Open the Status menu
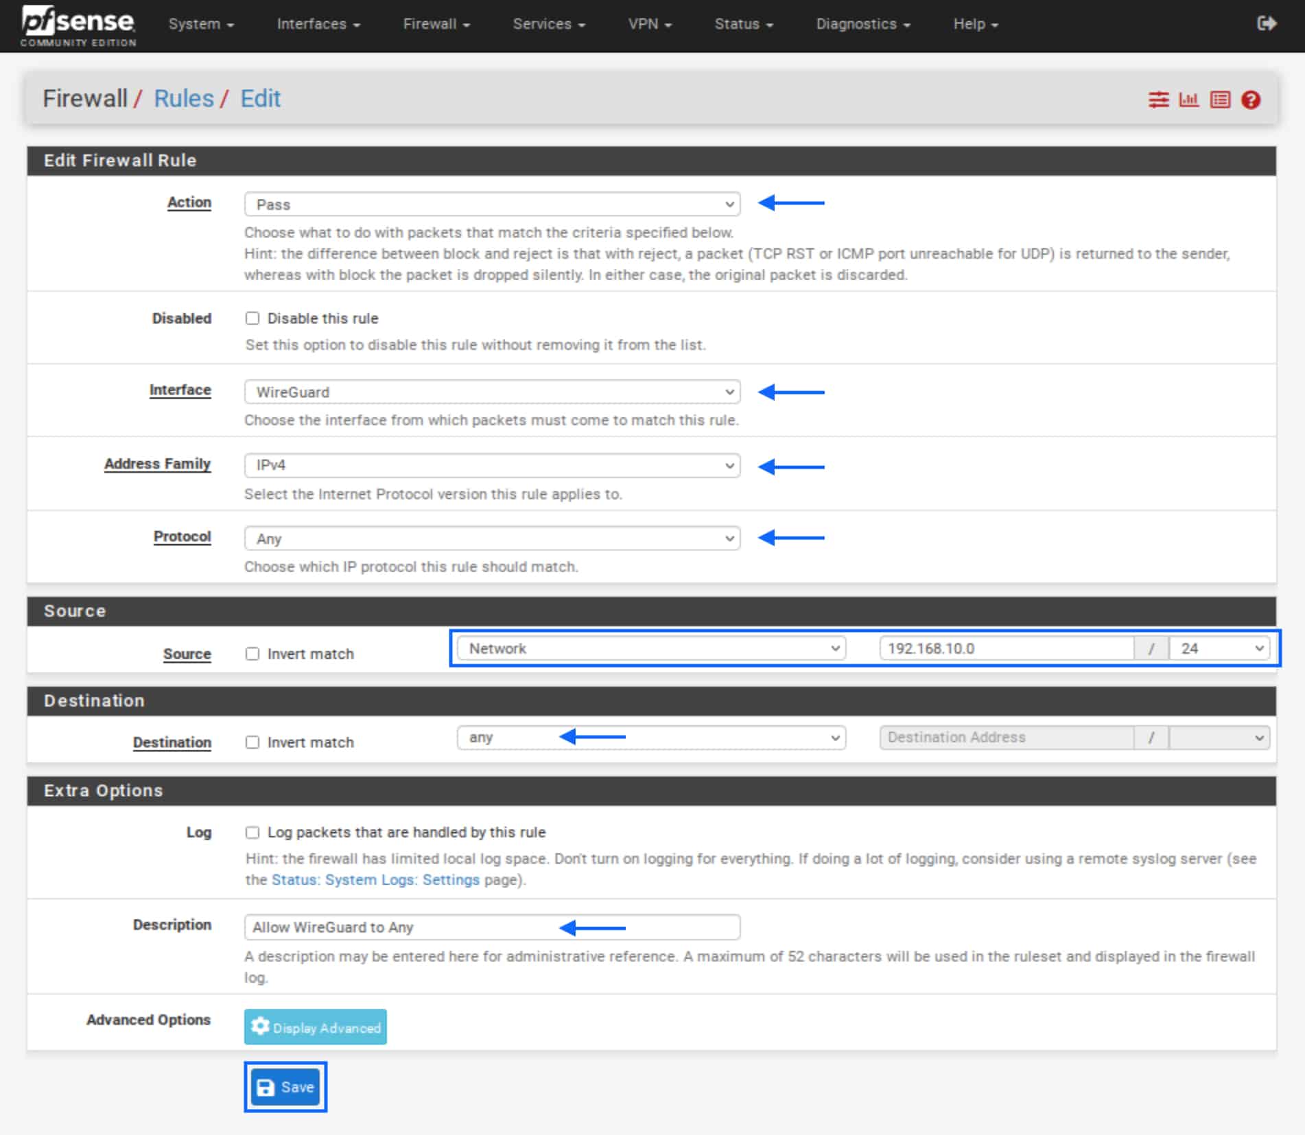The image size is (1305, 1135). tap(744, 24)
